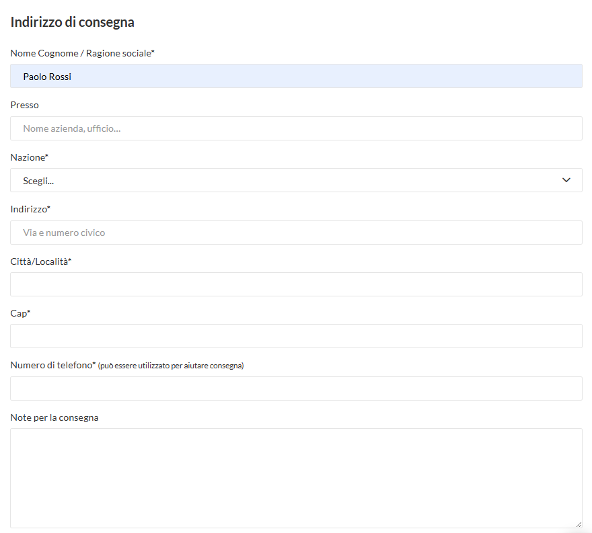Click the Indirizzo street address field
This screenshot has height=533, width=592.
(x=296, y=233)
